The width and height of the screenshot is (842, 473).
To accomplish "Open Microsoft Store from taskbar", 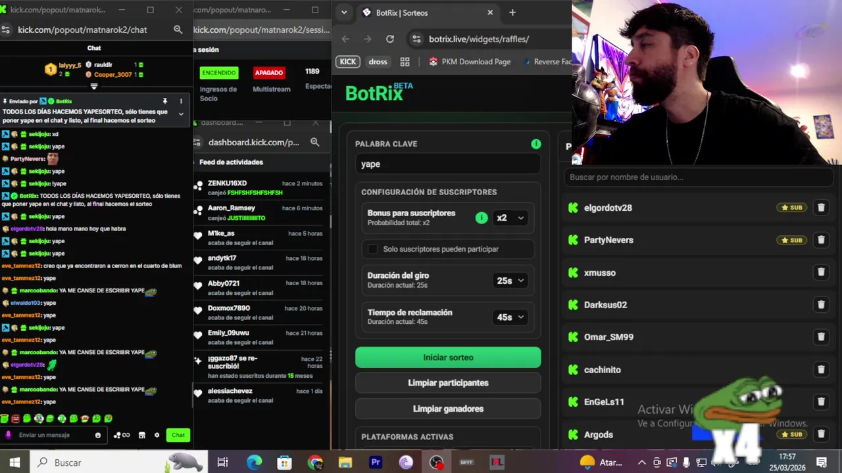I will pos(284,462).
